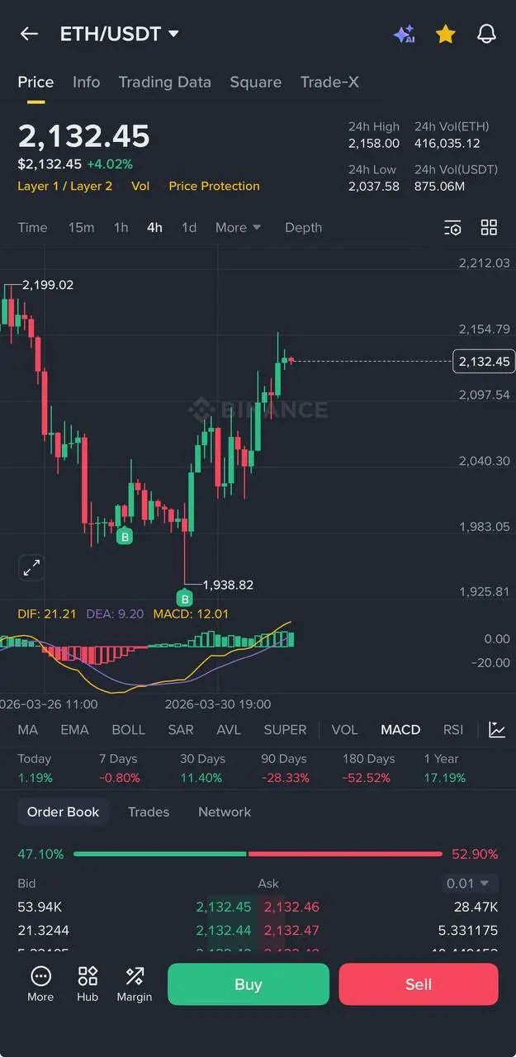Open the More menu icon

click(x=40, y=984)
